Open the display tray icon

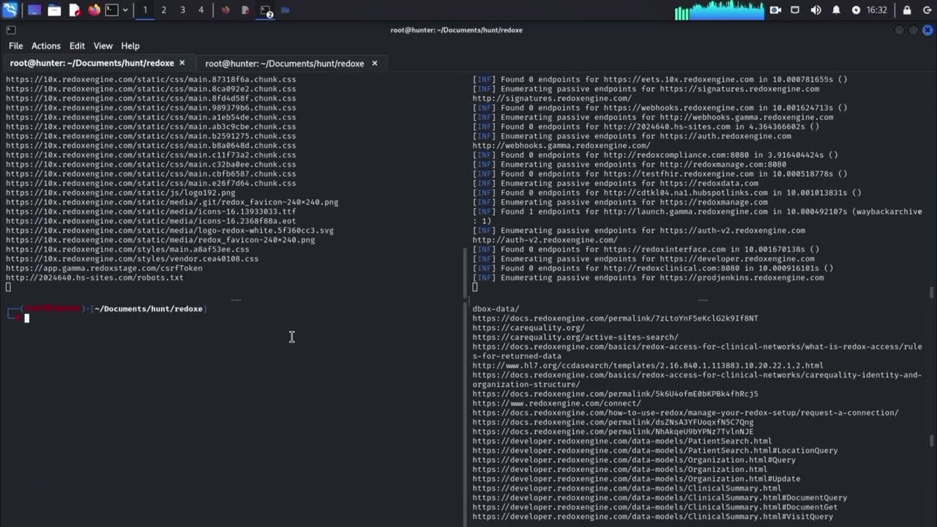(x=795, y=10)
